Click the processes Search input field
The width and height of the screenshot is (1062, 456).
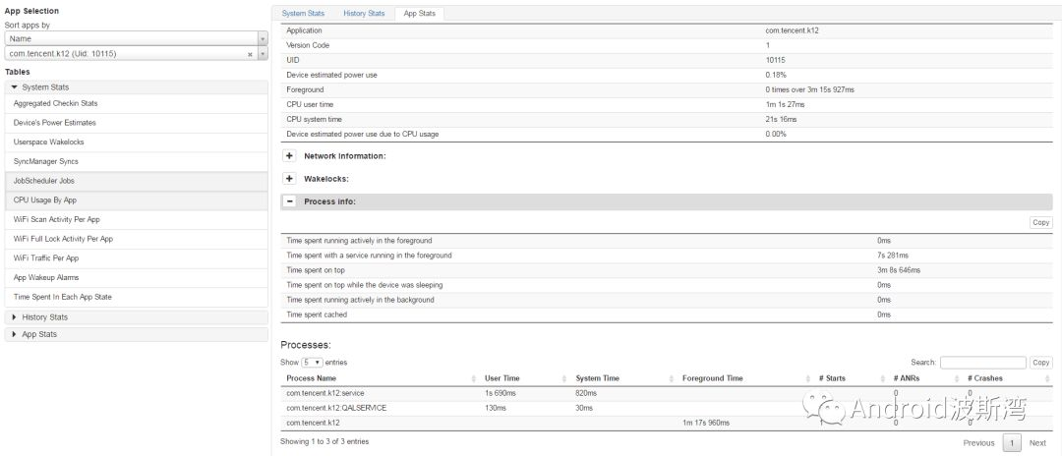(x=982, y=363)
